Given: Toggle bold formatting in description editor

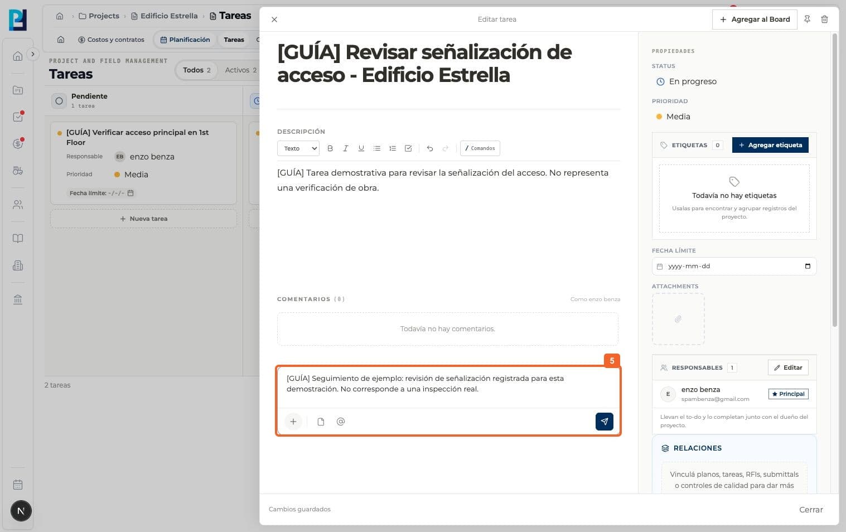Looking at the screenshot, I should coord(330,148).
